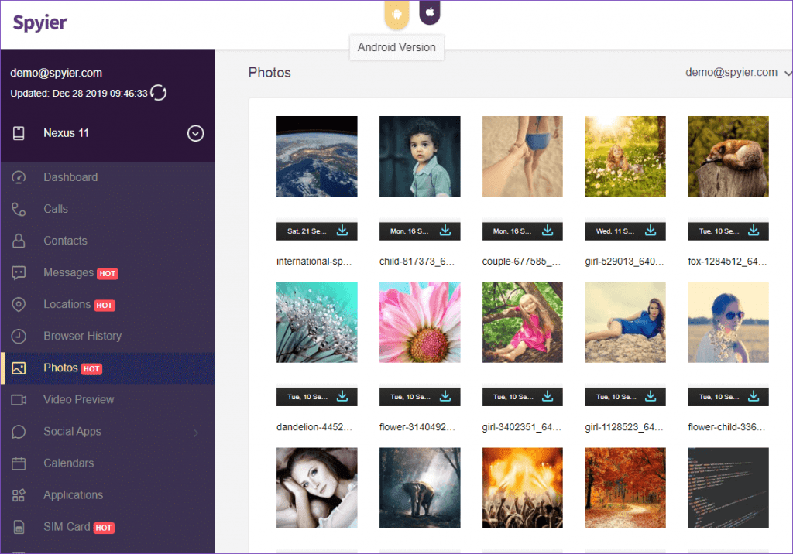This screenshot has height=554, width=793.
Task: Select Locations in the sidebar
Action: [67, 304]
